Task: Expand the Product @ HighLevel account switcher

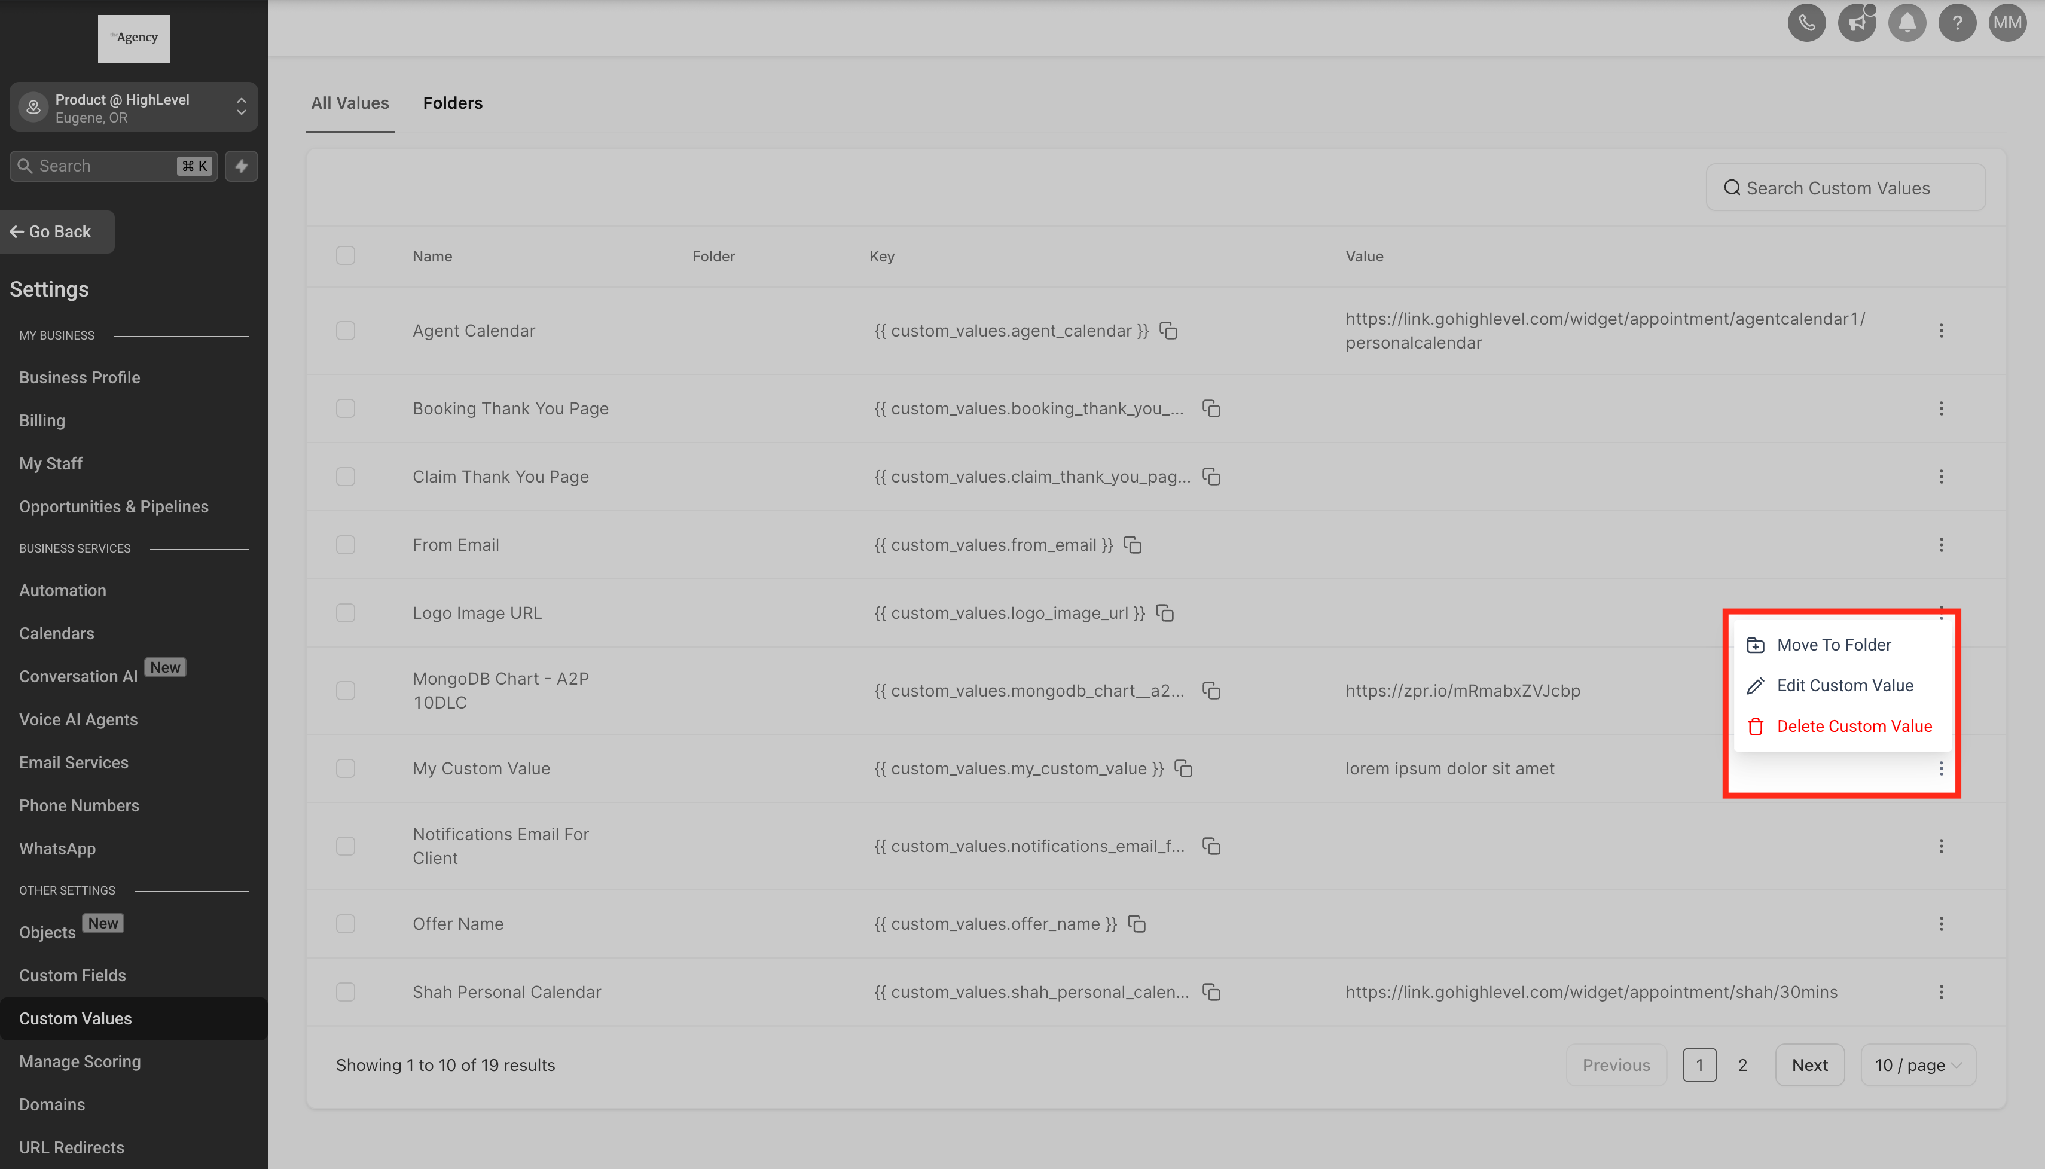Action: tap(133, 108)
